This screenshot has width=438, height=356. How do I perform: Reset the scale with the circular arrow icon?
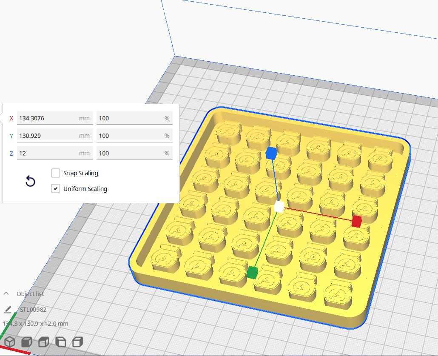coord(30,181)
